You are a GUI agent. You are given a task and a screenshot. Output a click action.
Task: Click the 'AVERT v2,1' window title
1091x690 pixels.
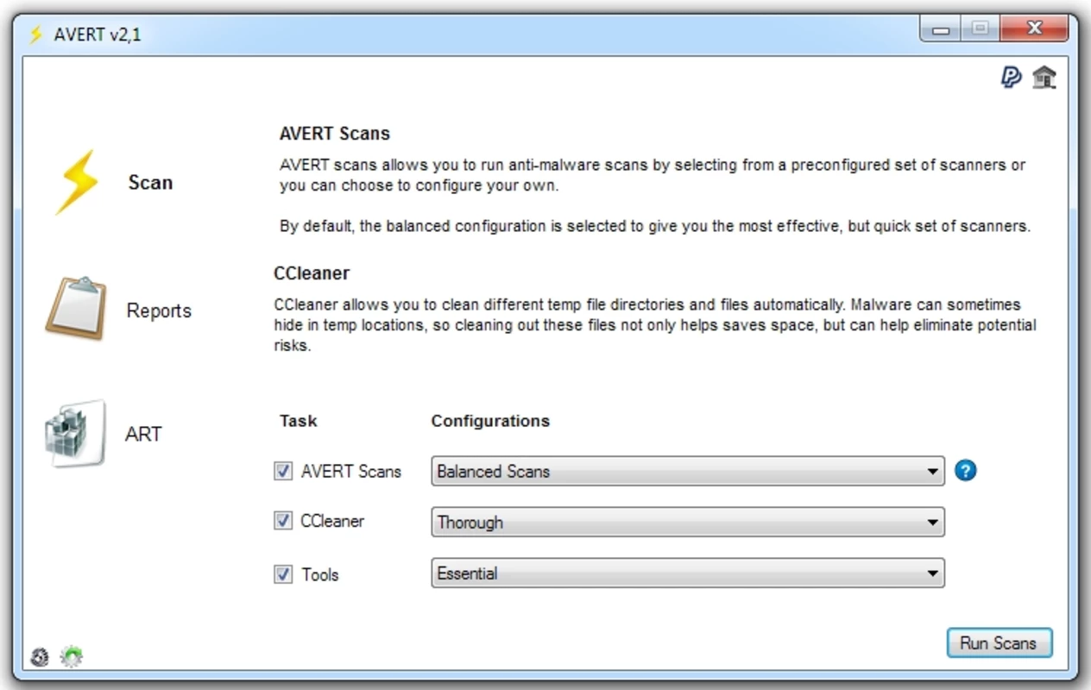(x=98, y=35)
